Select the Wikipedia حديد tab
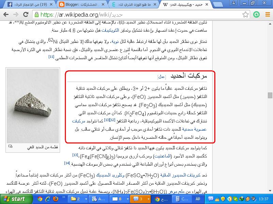This screenshot has height=204, width=273. pyautogui.click(x=185, y=4)
